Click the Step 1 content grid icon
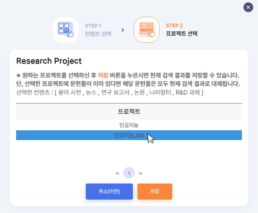This screenshot has height=213, width=258. point(65,30)
